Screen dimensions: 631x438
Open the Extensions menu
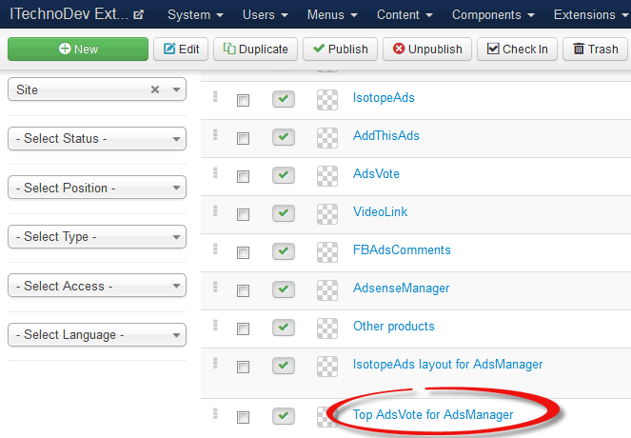pos(591,15)
